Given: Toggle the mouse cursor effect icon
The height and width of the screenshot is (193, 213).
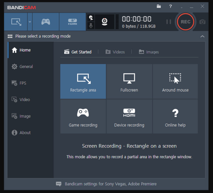Looking at the screenshot, I should tap(91, 18).
